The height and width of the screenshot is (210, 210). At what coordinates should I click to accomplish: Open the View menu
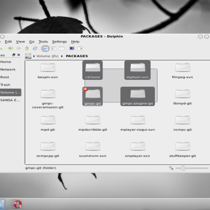coord(20,41)
